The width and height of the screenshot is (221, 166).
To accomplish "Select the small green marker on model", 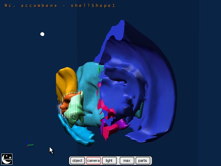I will point(99,70).
